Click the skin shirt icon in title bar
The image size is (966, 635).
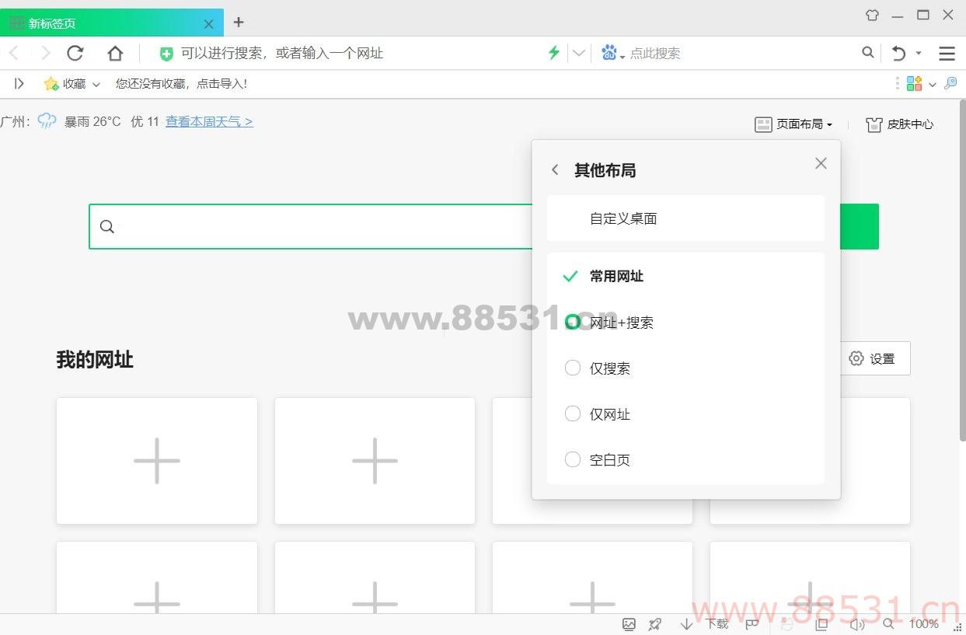click(x=872, y=15)
